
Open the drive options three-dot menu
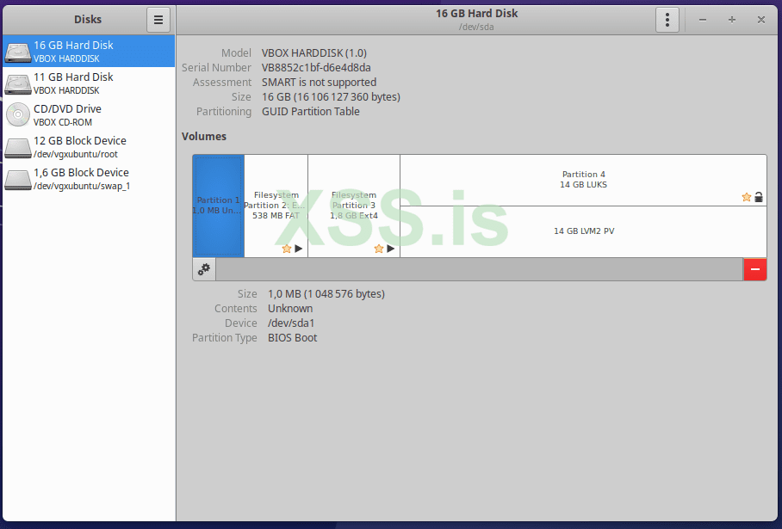click(x=667, y=20)
